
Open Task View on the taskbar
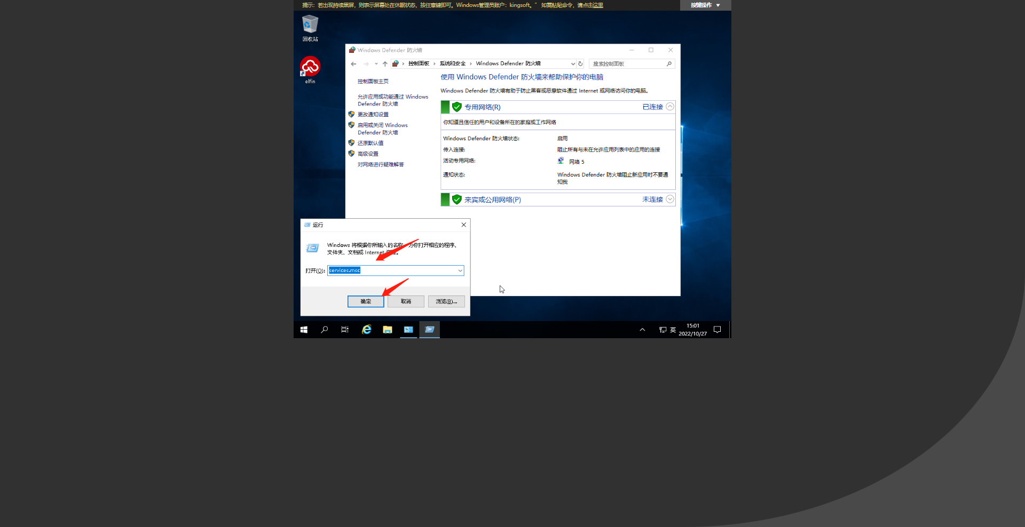[345, 330]
